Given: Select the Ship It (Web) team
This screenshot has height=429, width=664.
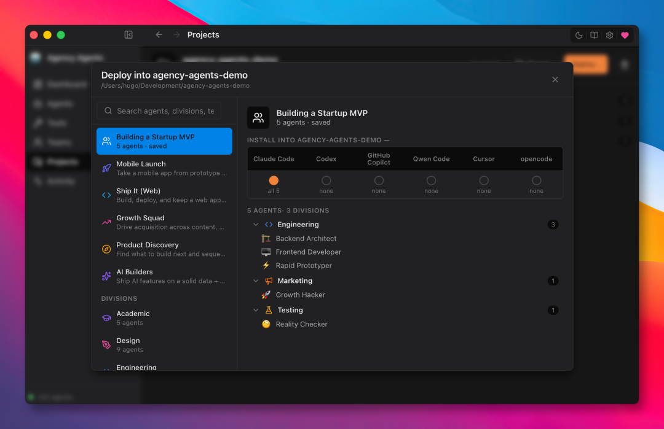Looking at the screenshot, I should point(164,195).
